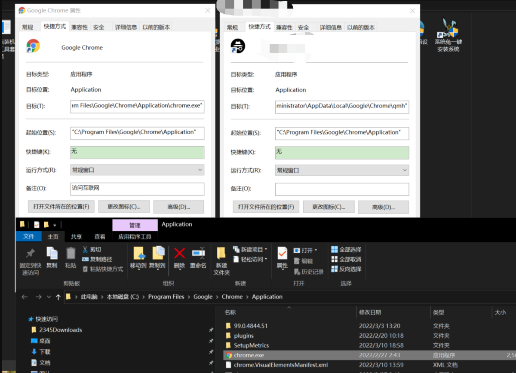Screen dimensions: 516x373
Task: Click the Rename (重命名) ribbon icon
Action: click(198, 253)
